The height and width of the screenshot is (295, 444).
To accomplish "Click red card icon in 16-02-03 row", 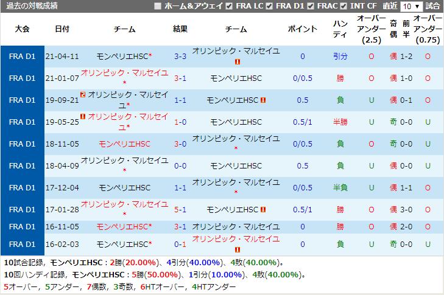I will coord(238,249).
